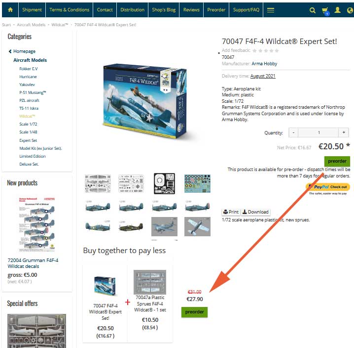Select Scale 1/72 category
The height and width of the screenshot is (348, 354).
point(28,124)
